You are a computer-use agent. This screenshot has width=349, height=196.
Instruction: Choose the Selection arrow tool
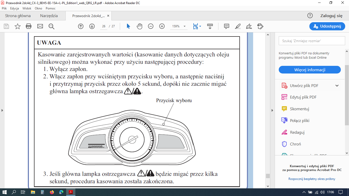coord(128,26)
